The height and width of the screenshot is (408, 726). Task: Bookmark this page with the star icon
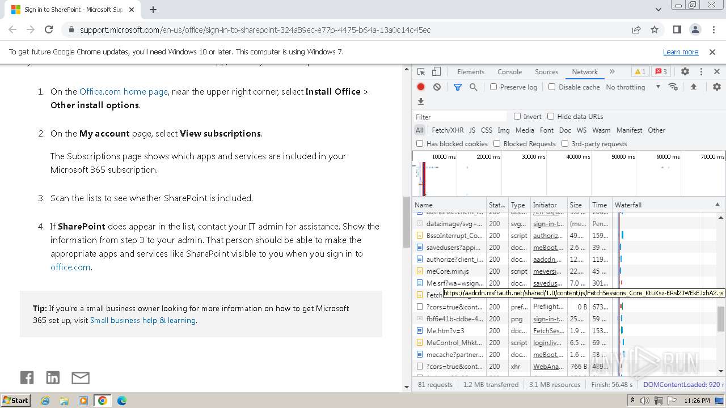(655, 29)
